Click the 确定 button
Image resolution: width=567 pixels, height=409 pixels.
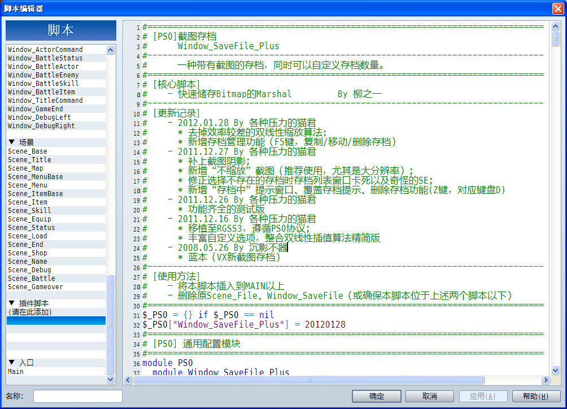[377, 397]
